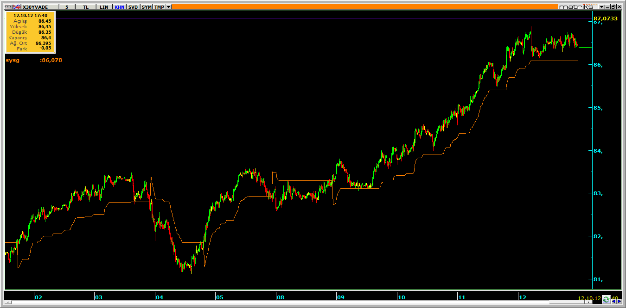The height and width of the screenshot is (308, 626).
Task: Click the 05 date marker on time axis
Action: coord(219,297)
